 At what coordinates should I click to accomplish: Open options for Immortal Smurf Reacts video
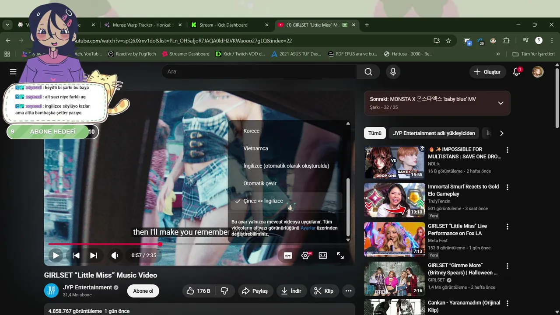coord(507,187)
